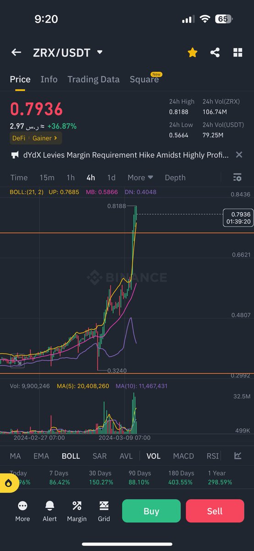Image resolution: width=254 pixels, height=551 pixels.
Task: Tap the large price 0.7936
Action: (36, 109)
